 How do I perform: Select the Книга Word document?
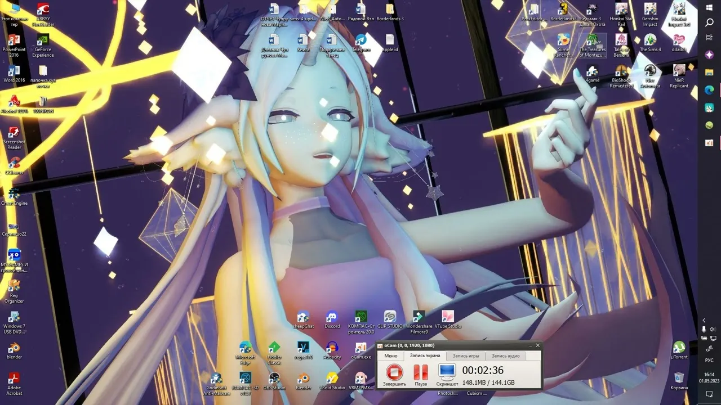[x=303, y=43]
